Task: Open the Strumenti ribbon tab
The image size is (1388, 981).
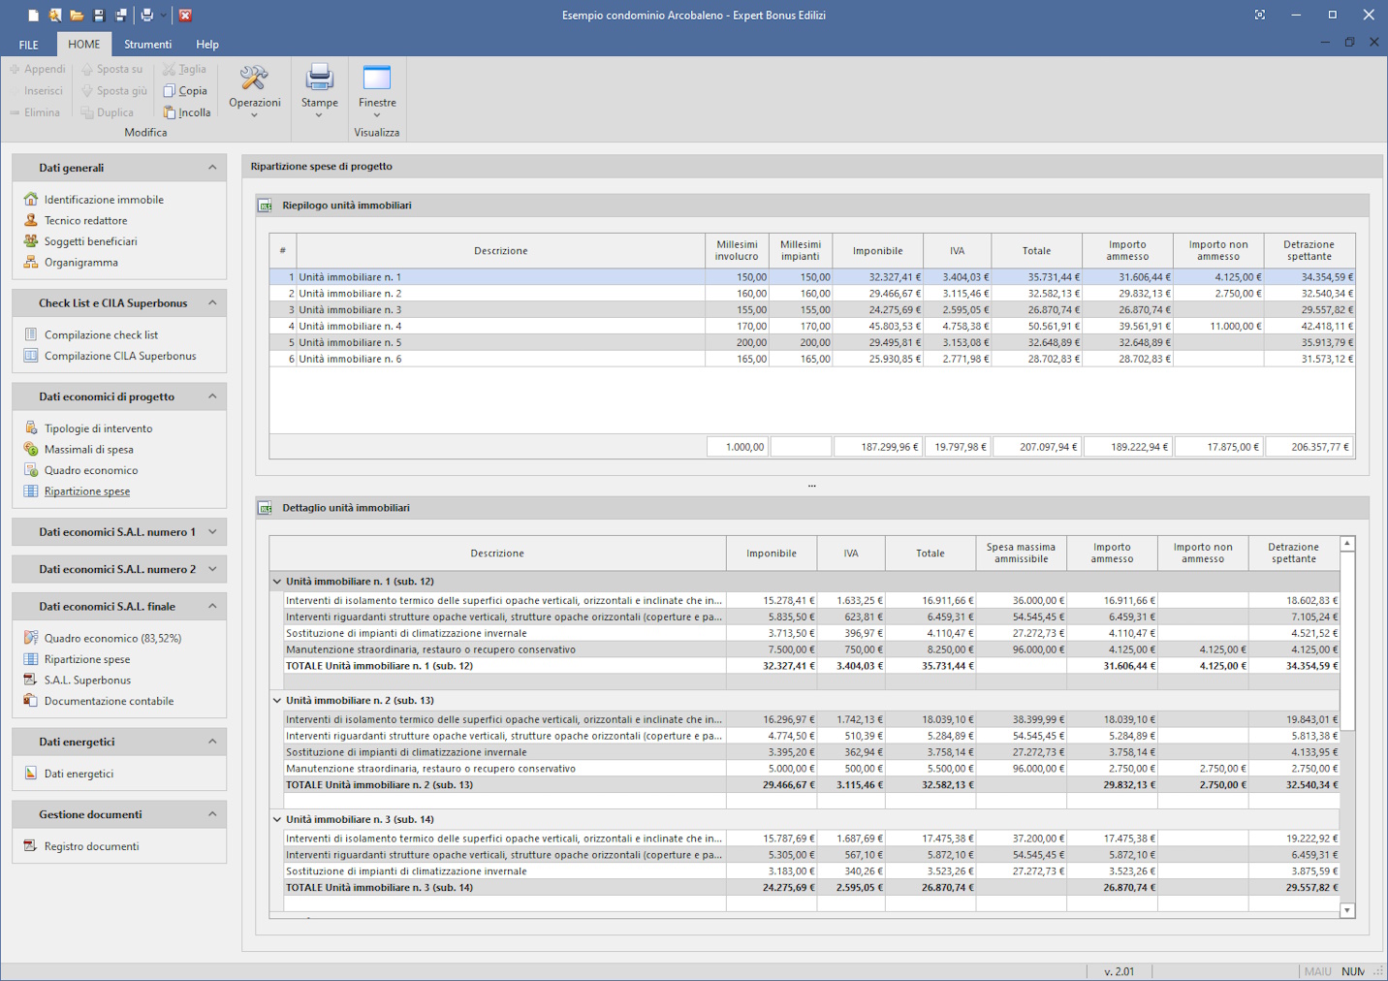Action: (x=147, y=45)
